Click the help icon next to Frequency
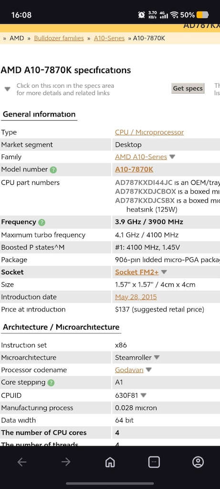Image resolution: width=220 pixels, height=489 pixels. (42, 223)
